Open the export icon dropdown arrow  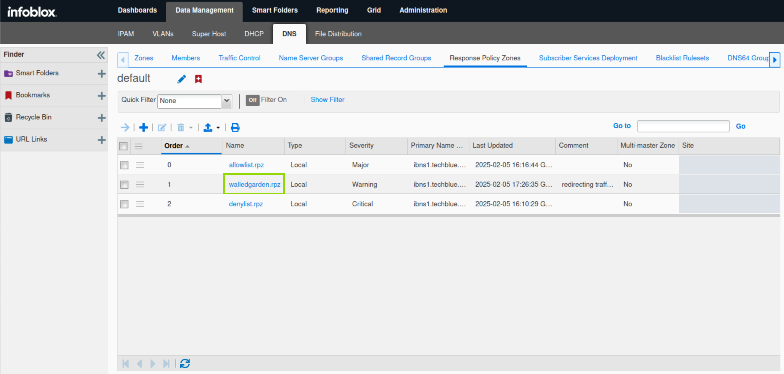click(x=218, y=128)
